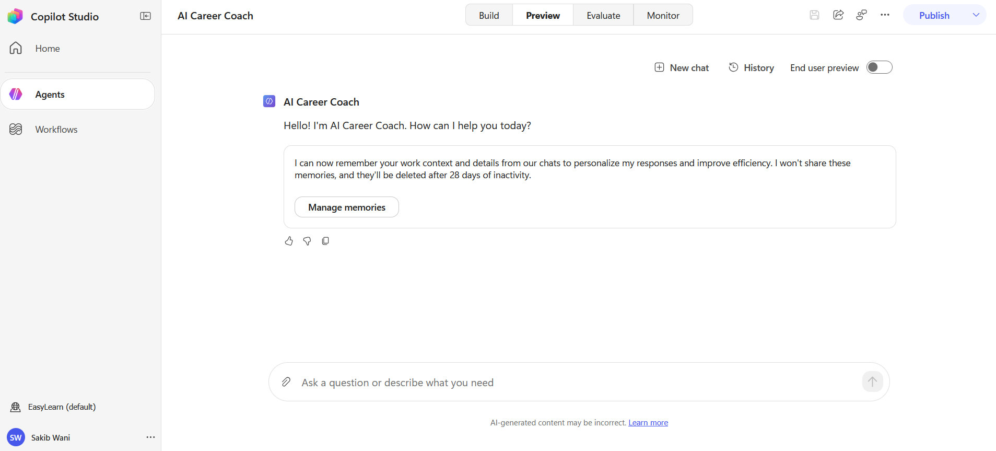Follow the Learn more link
996x451 pixels.
(x=648, y=422)
